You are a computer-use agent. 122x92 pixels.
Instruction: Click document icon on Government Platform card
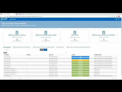pos(104,32)
